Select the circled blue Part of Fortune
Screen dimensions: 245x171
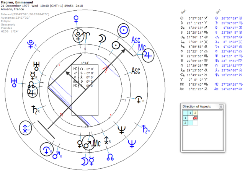click(47, 150)
